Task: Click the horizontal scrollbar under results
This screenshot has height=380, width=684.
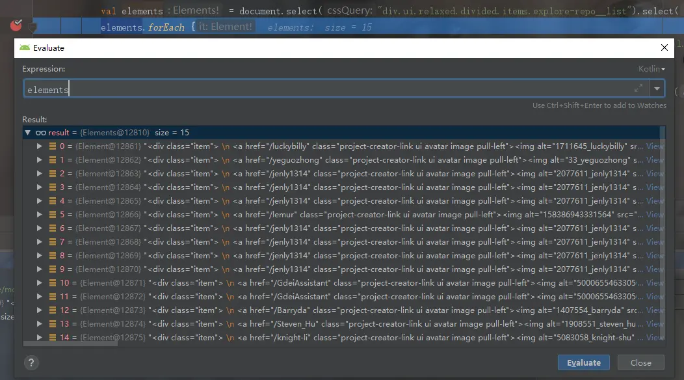Action: [x=70, y=344]
